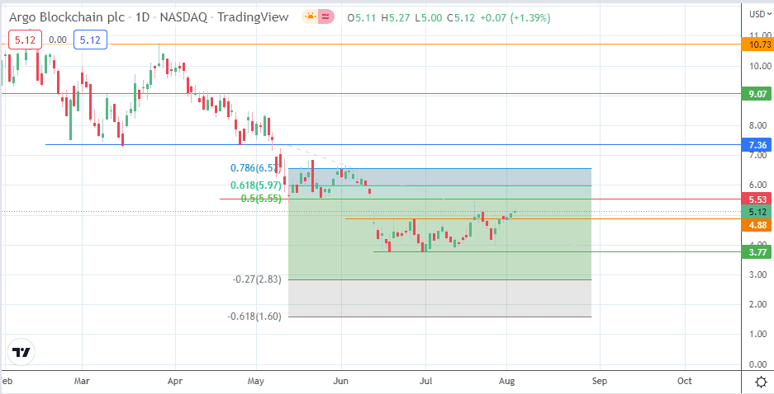Click the Jun label on time axis
Screen dimensions: 774x394
click(x=341, y=381)
